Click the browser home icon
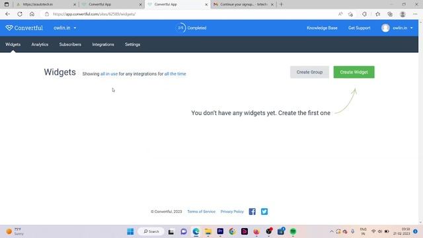Image resolution: width=423 pixels, height=238 pixels. (x=32, y=14)
